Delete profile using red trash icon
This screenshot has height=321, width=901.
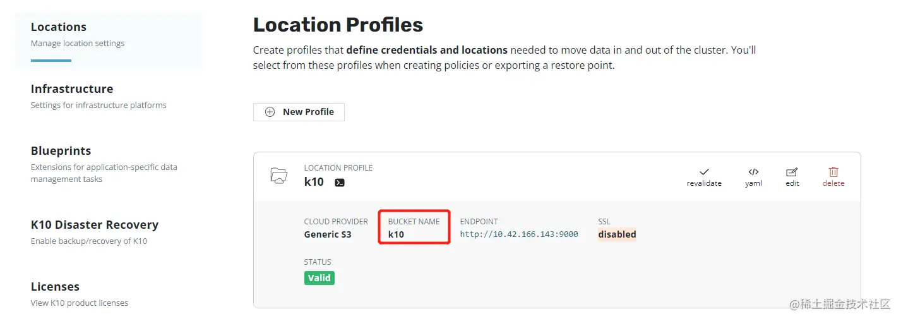[x=833, y=172]
